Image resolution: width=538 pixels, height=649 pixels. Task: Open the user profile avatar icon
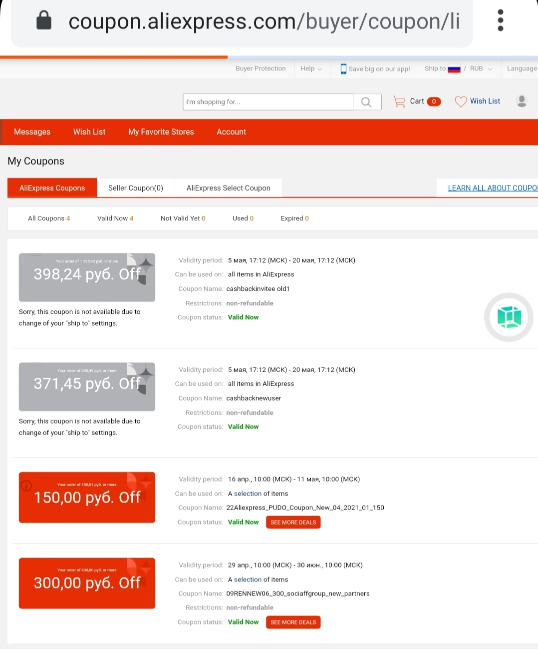point(522,101)
